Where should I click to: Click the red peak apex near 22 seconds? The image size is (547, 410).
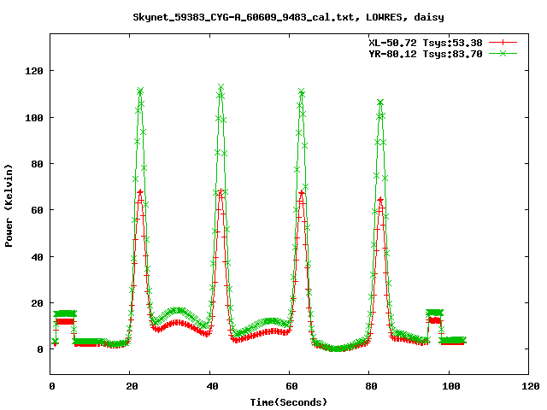(x=140, y=192)
